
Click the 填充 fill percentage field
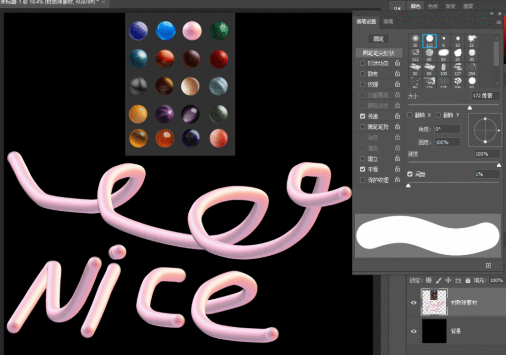pos(496,280)
